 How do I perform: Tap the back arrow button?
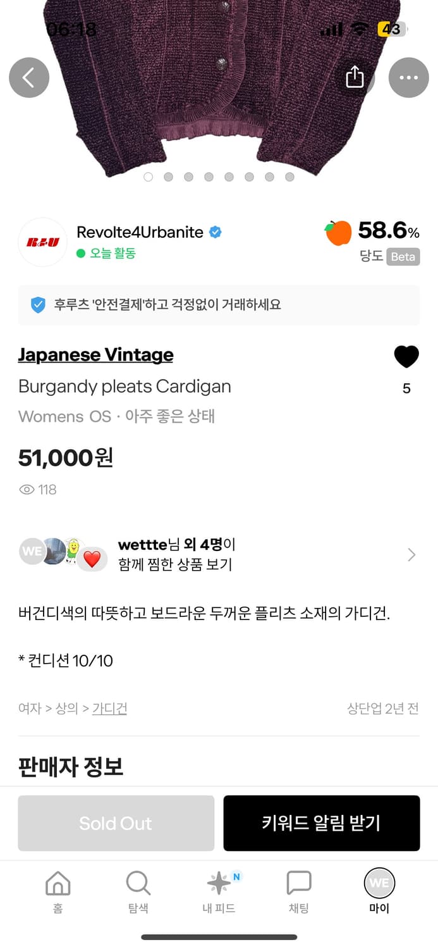pos(29,78)
